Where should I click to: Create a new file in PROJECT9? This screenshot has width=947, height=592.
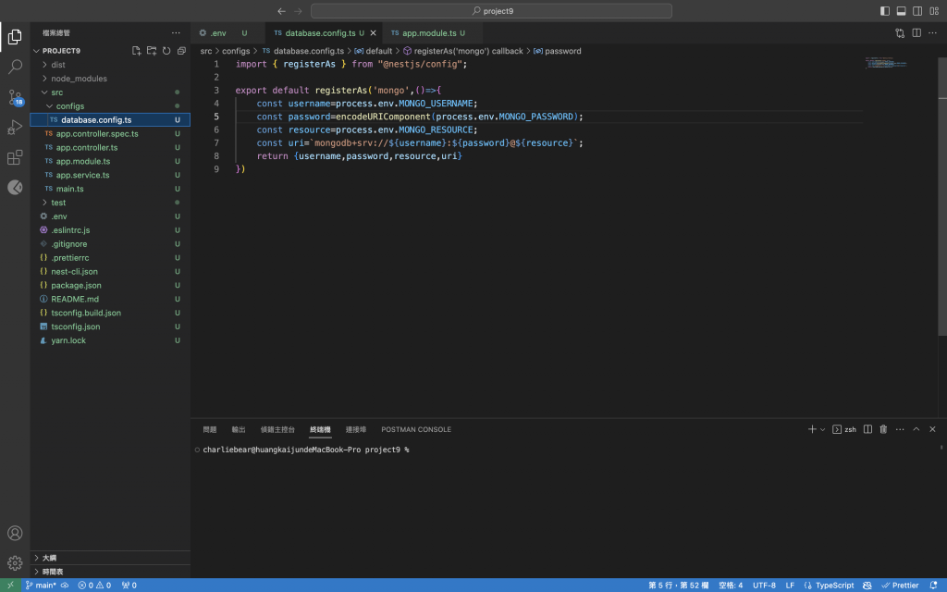137,51
